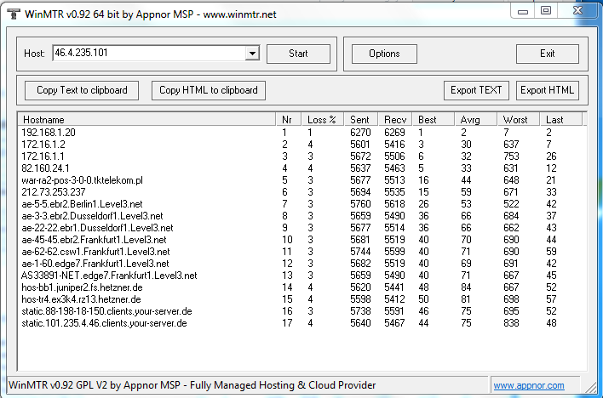Select ae-1-60.edge7.Frankfurt1.Level3.net row

tap(301, 264)
